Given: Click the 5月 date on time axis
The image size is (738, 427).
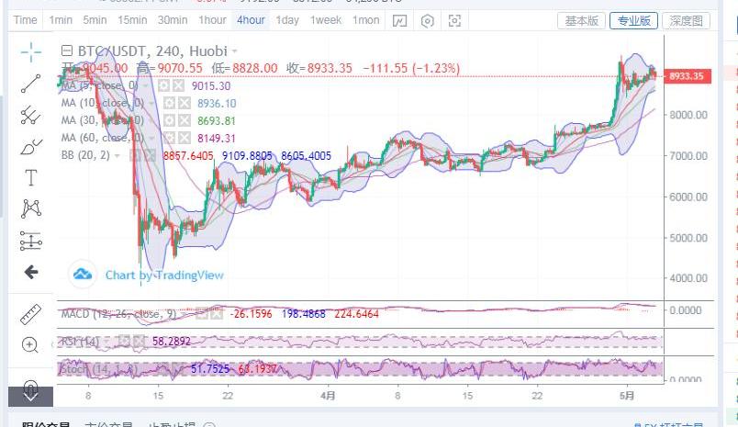Looking at the screenshot, I should coord(626,396).
